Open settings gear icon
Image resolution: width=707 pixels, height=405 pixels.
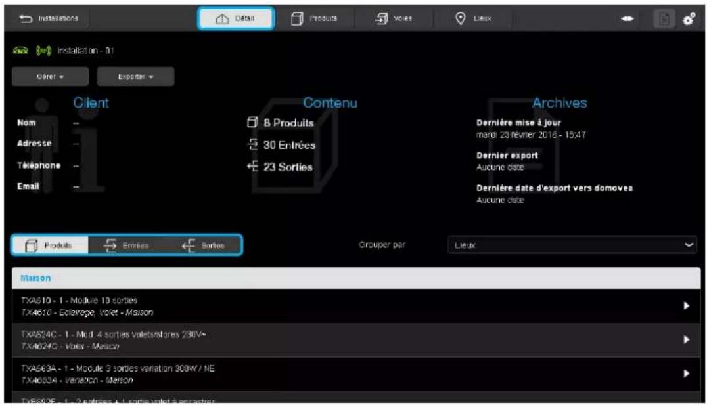click(x=689, y=19)
